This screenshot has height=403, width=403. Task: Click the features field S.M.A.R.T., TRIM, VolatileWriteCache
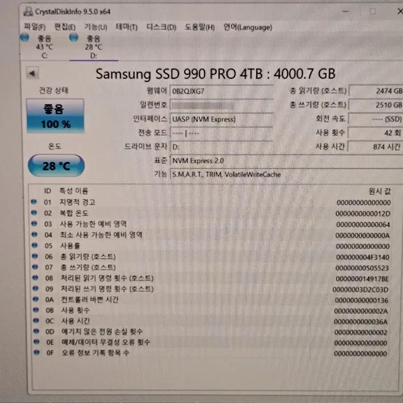286,175
